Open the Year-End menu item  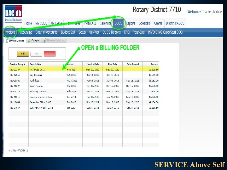pos(139,32)
